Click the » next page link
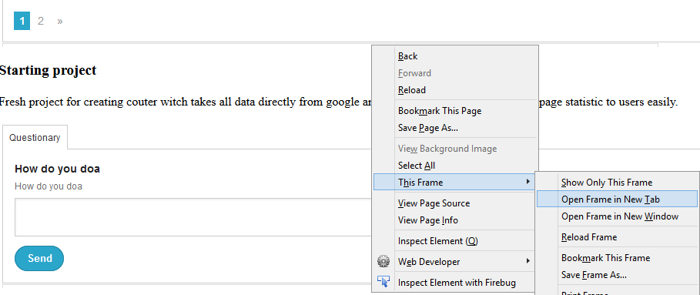700x295 pixels. point(60,21)
